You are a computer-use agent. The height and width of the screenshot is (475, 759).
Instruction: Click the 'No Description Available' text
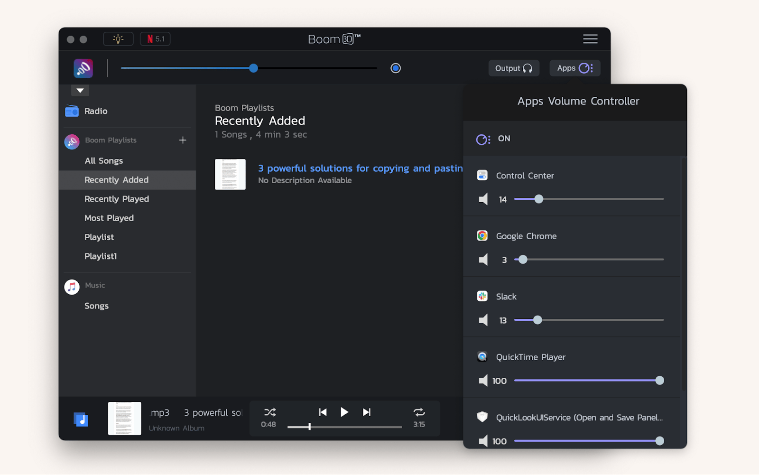tap(305, 180)
